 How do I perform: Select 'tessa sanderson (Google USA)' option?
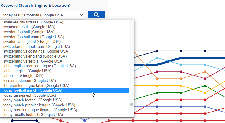point(30,80)
